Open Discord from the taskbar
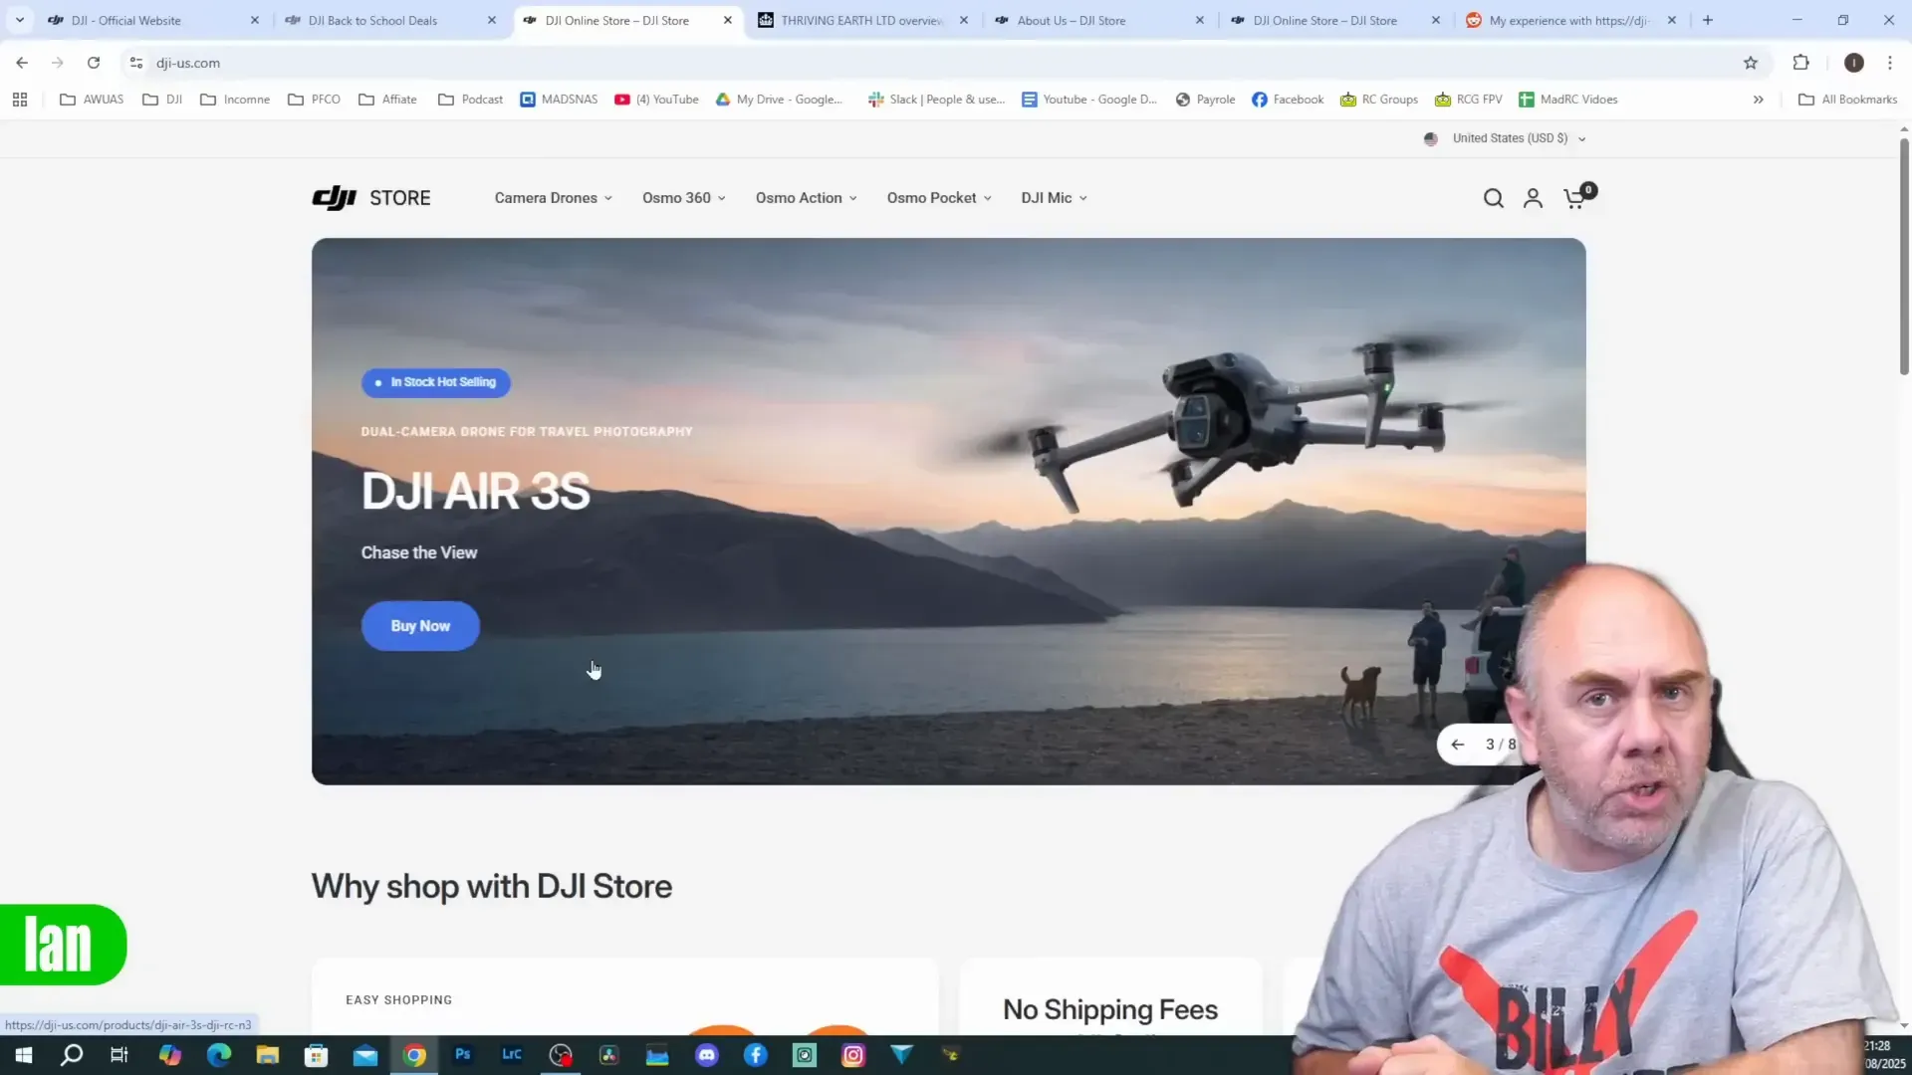The width and height of the screenshot is (1912, 1075). tap(707, 1055)
